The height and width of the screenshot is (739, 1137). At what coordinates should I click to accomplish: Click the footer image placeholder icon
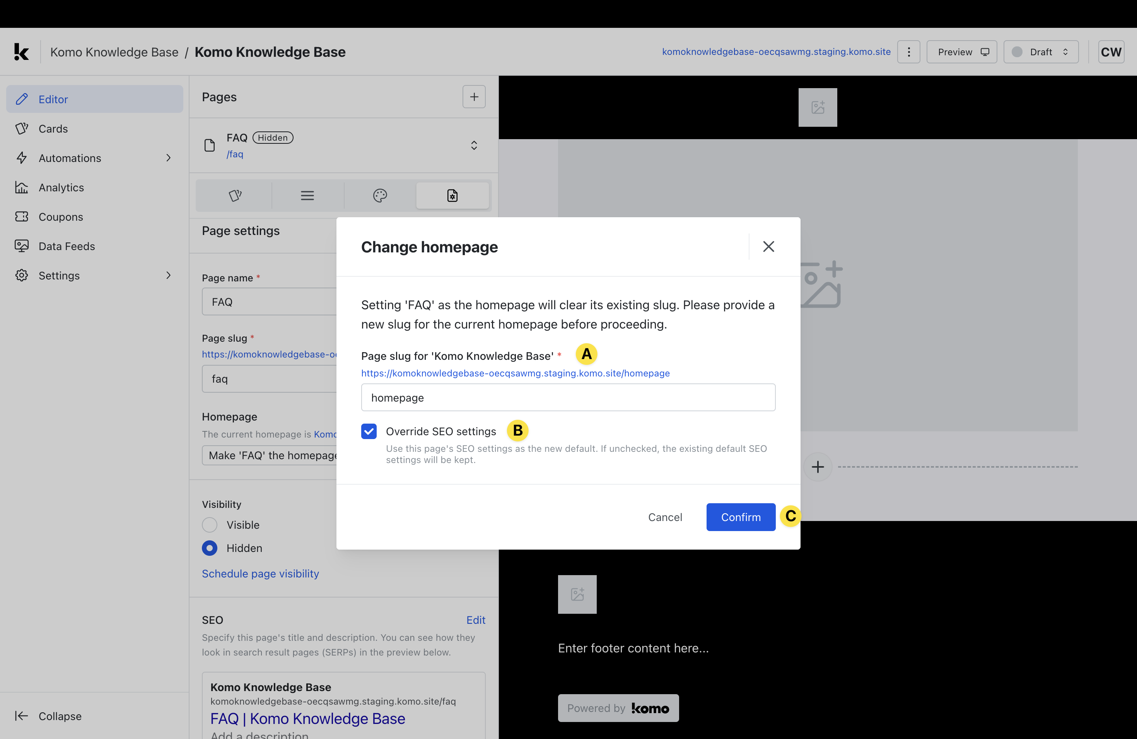577,594
